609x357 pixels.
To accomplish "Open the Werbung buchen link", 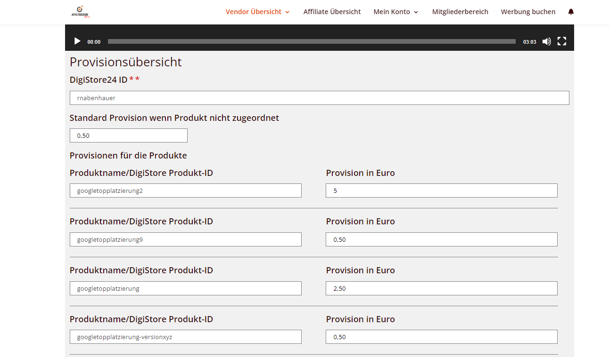I will tap(528, 12).
